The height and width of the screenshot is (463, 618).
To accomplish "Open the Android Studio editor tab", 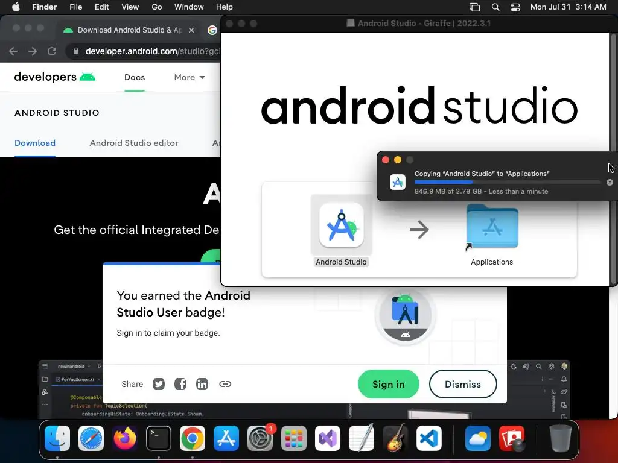I will 133,143.
